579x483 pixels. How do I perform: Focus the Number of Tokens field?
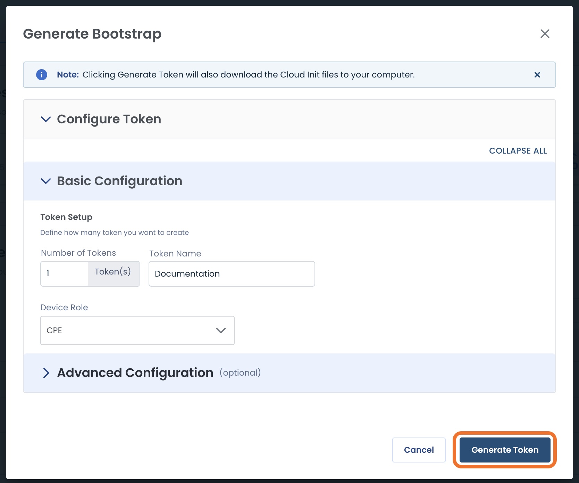[65, 273]
